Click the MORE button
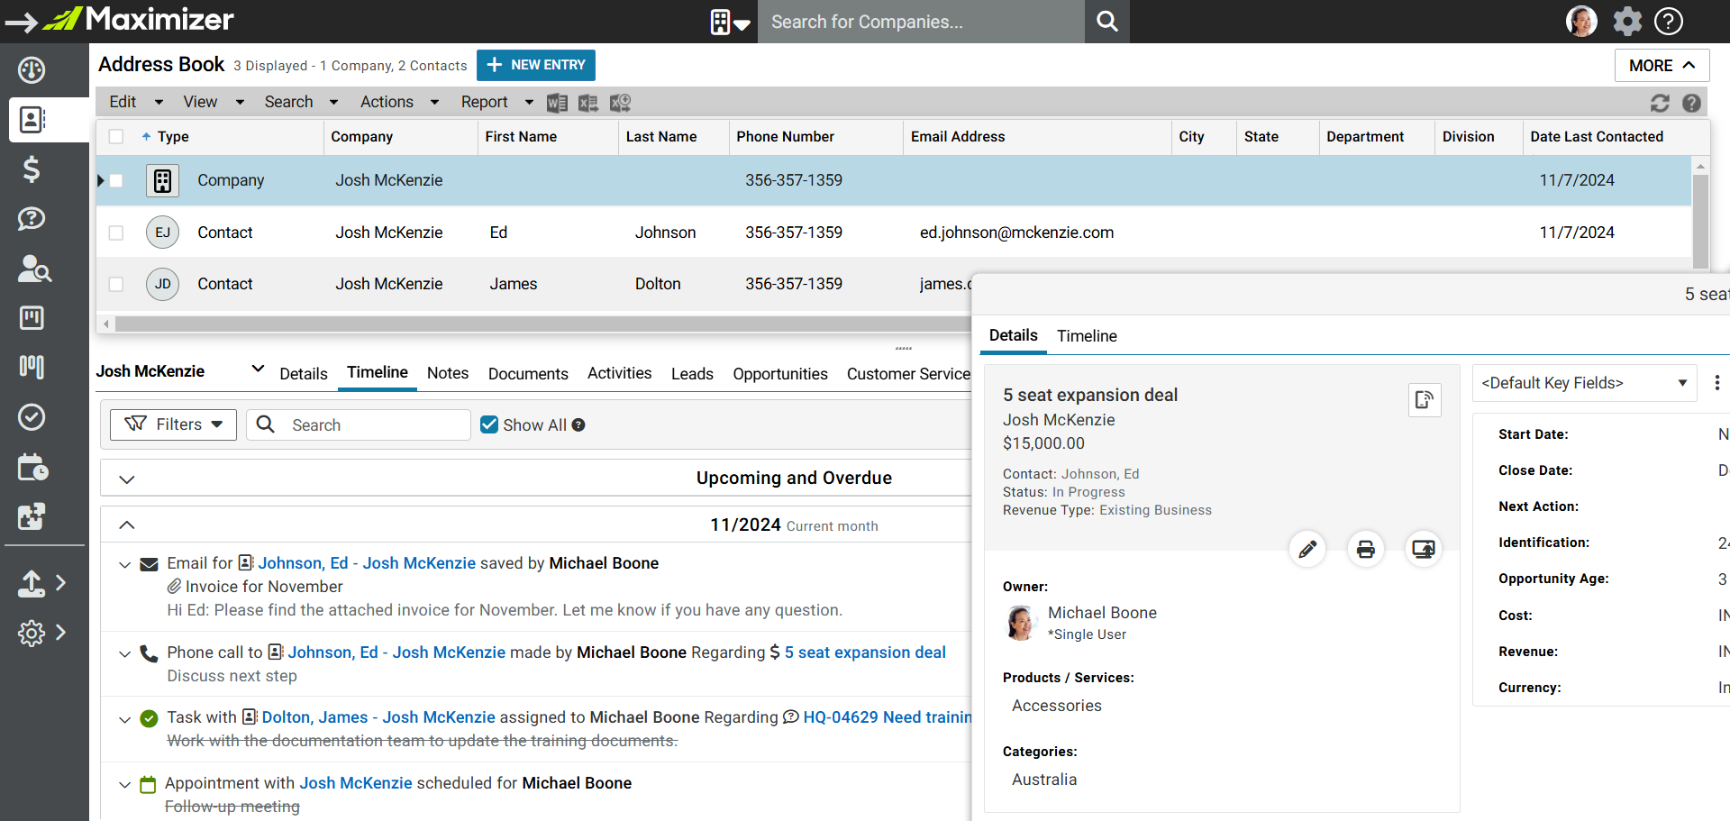This screenshot has height=821, width=1730. click(1662, 66)
